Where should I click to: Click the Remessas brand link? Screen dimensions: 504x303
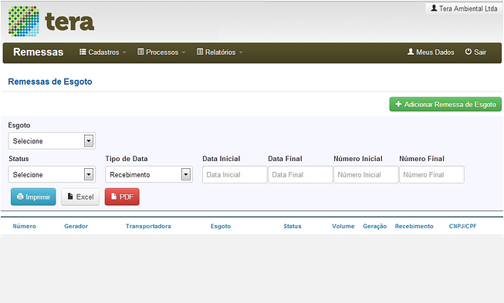(x=39, y=52)
